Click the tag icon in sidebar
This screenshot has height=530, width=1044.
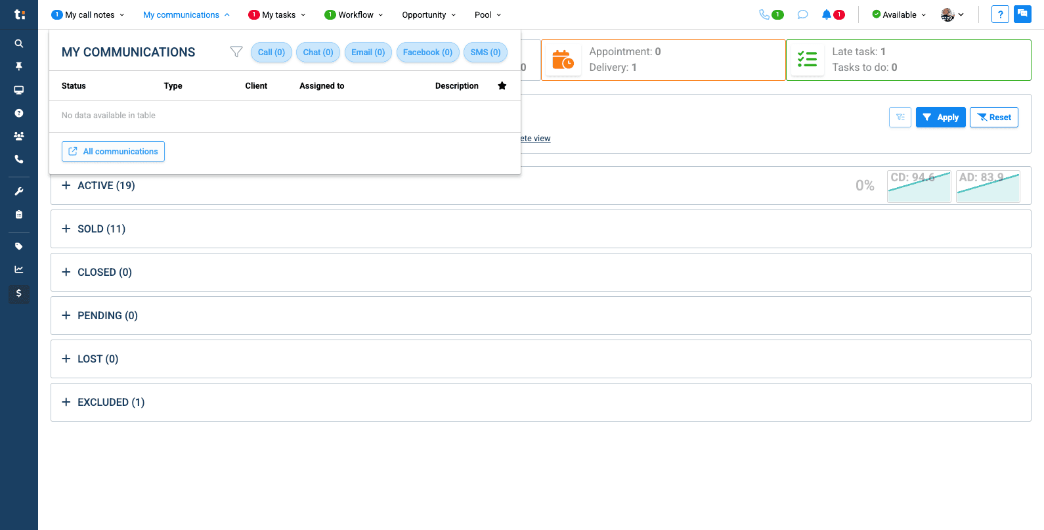19,246
